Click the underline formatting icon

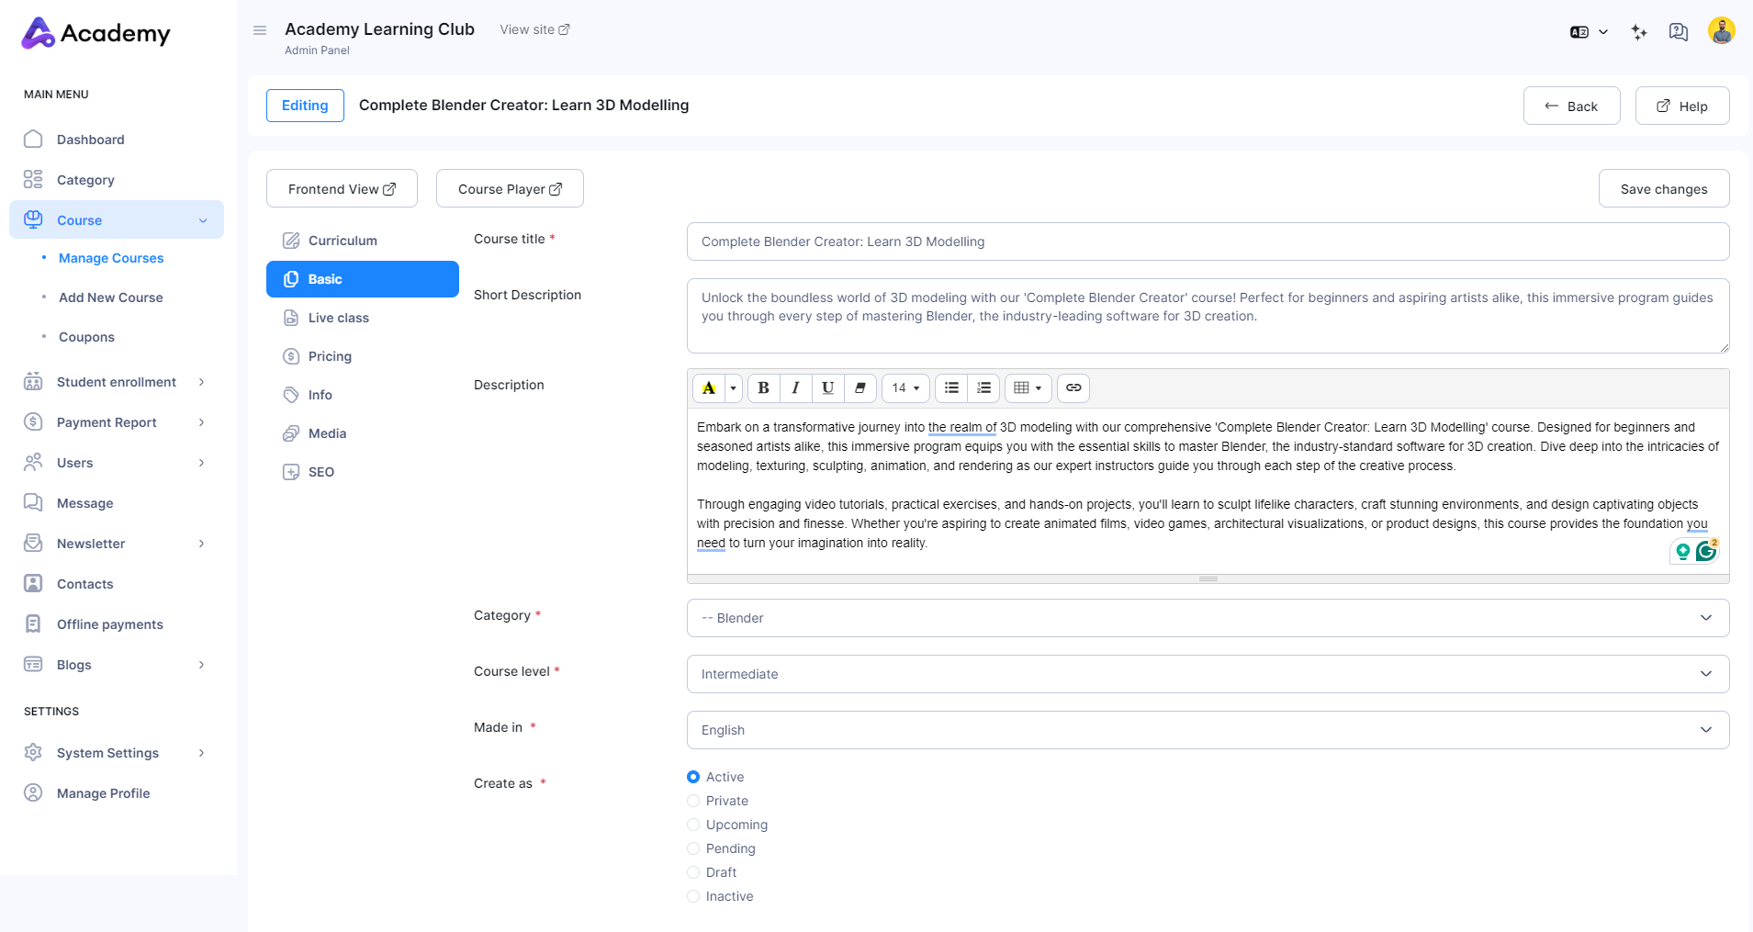tap(827, 387)
